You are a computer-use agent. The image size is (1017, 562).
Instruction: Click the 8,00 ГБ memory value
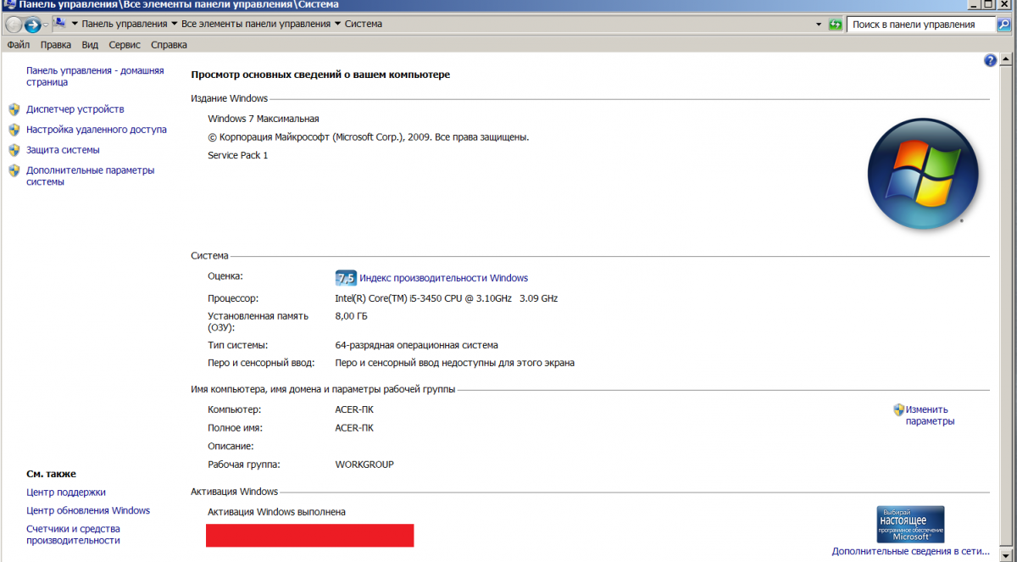(352, 316)
